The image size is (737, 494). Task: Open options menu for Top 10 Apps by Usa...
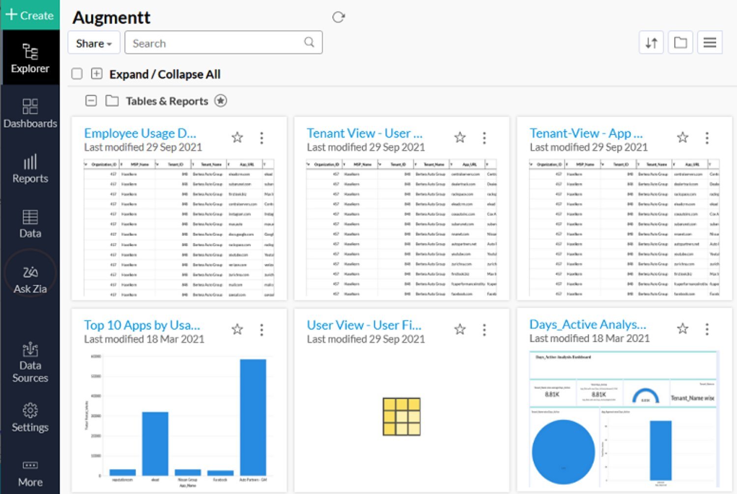click(x=261, y=329)
